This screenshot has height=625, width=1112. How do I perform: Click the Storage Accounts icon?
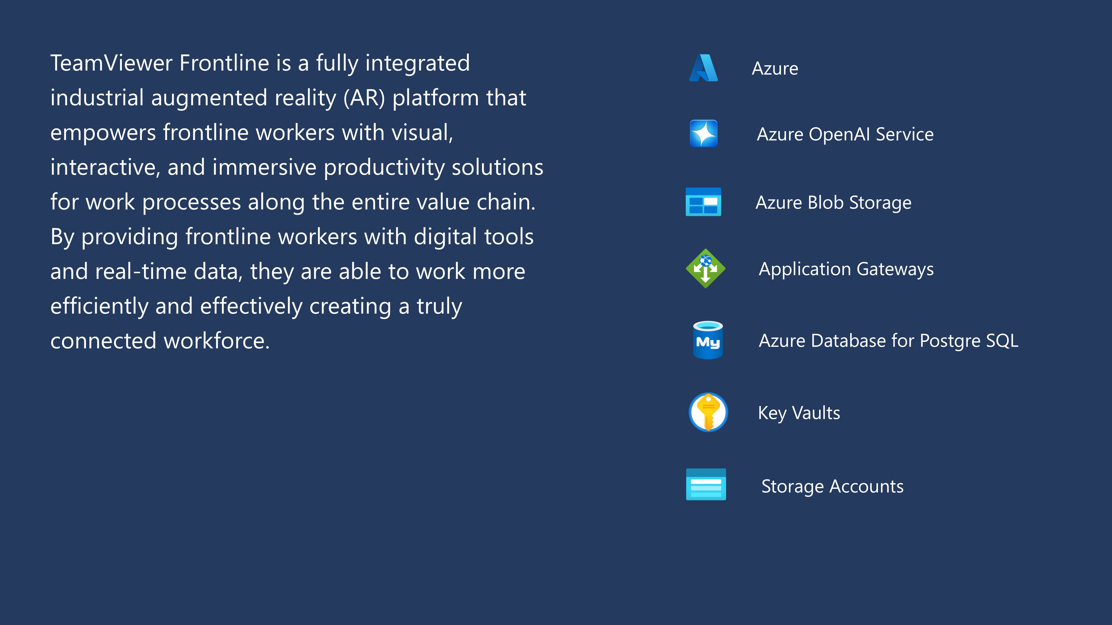706,484
